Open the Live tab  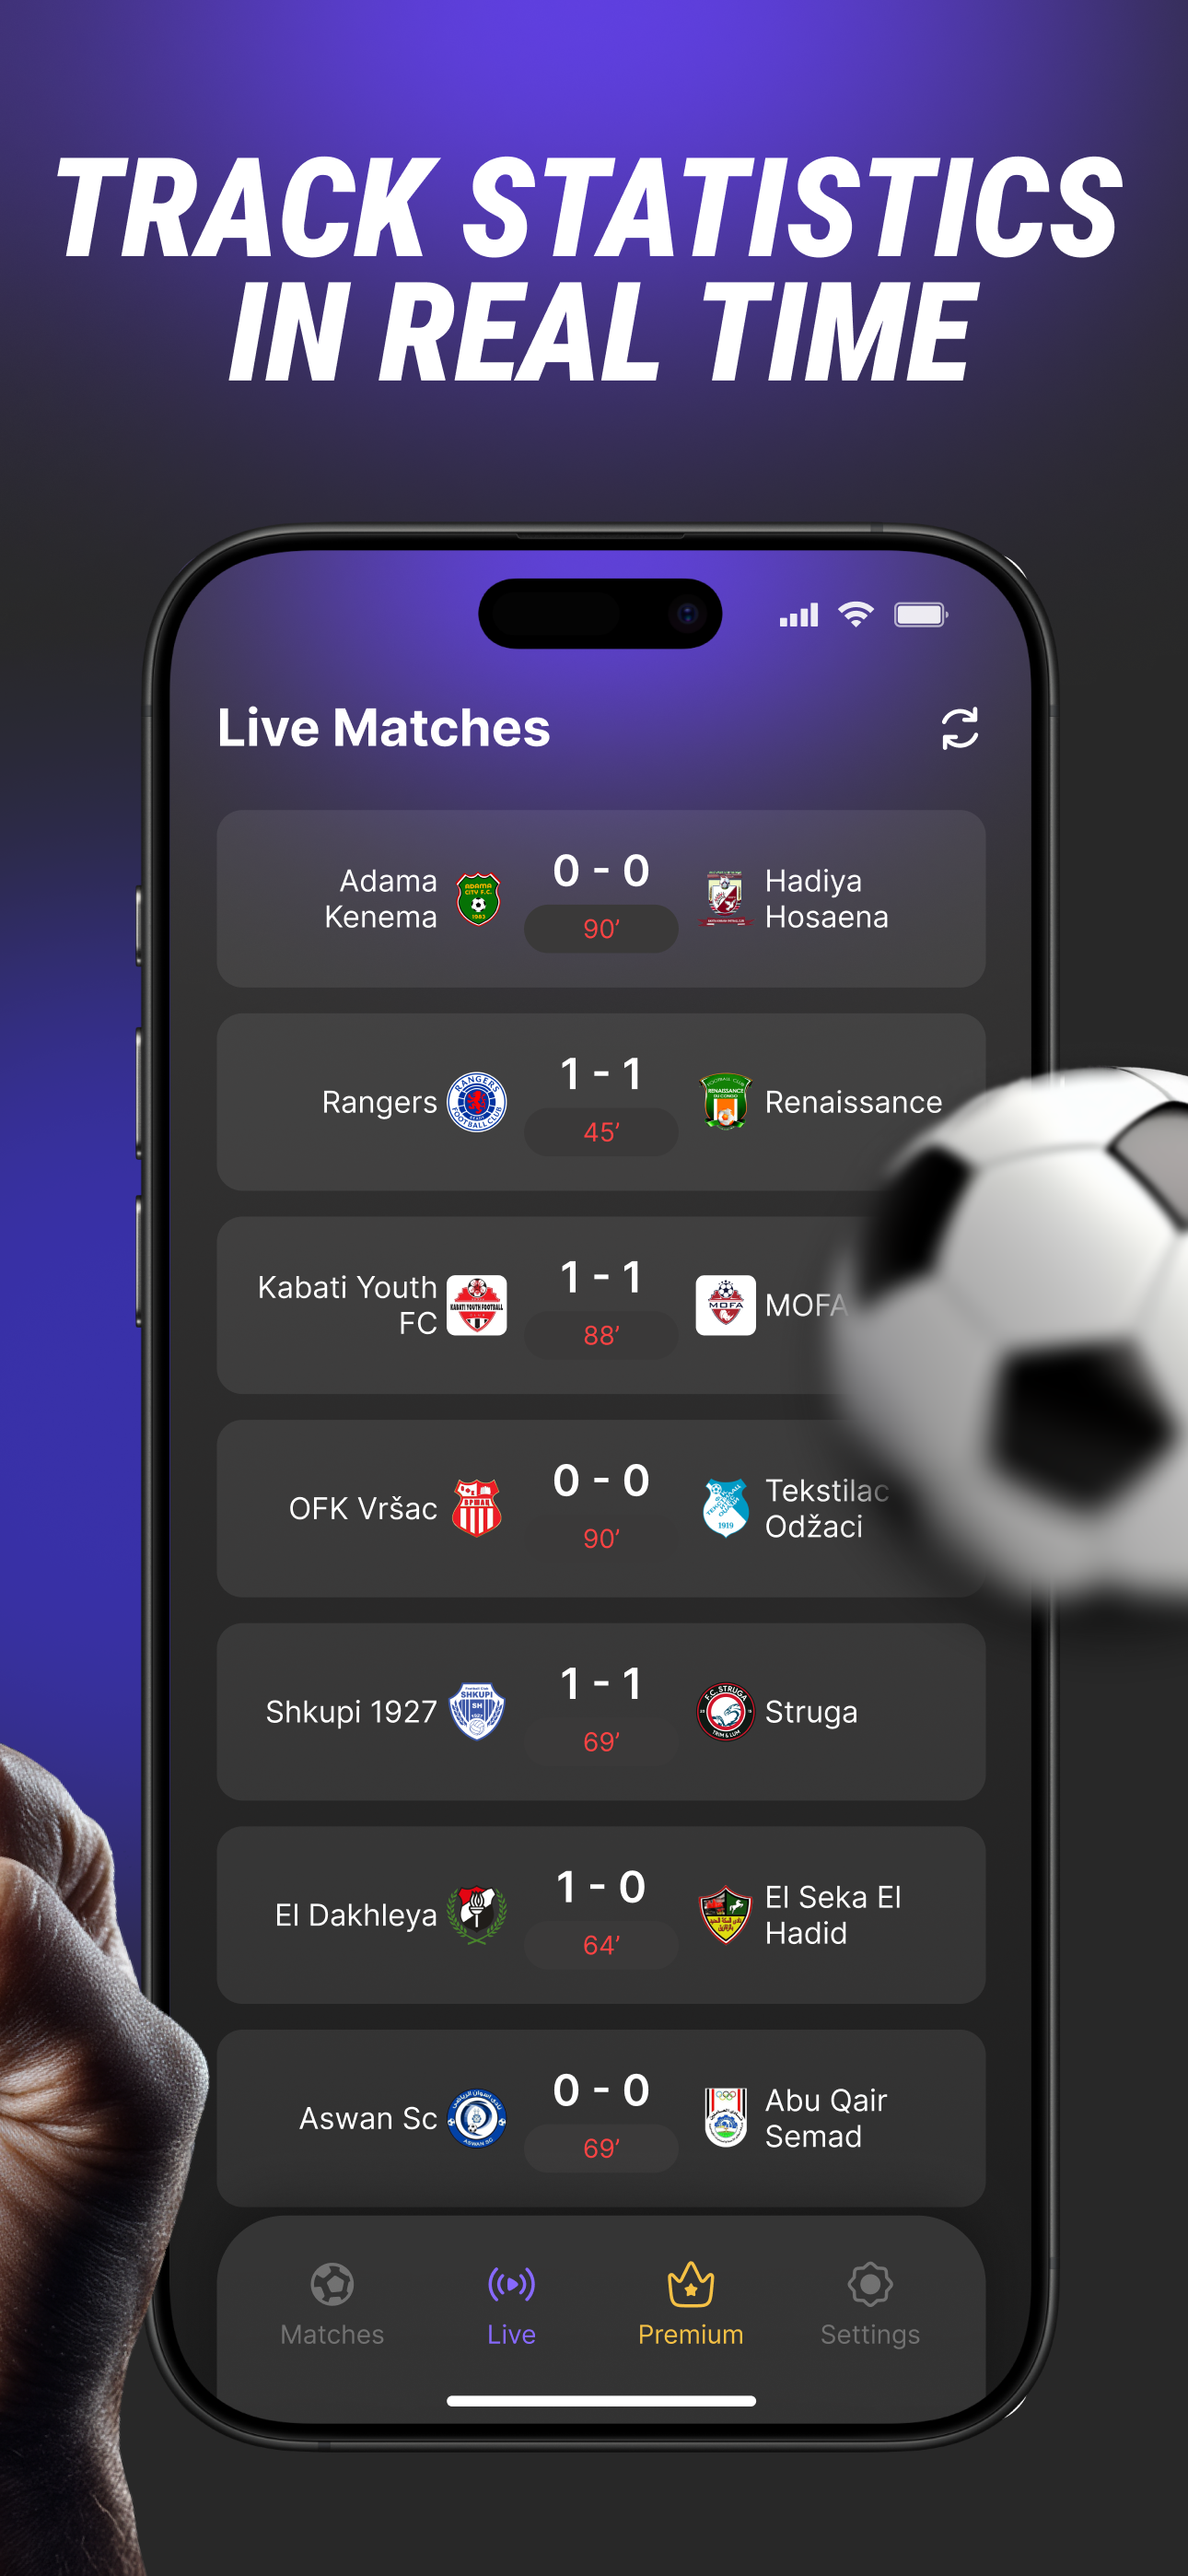click(511, 2305)
